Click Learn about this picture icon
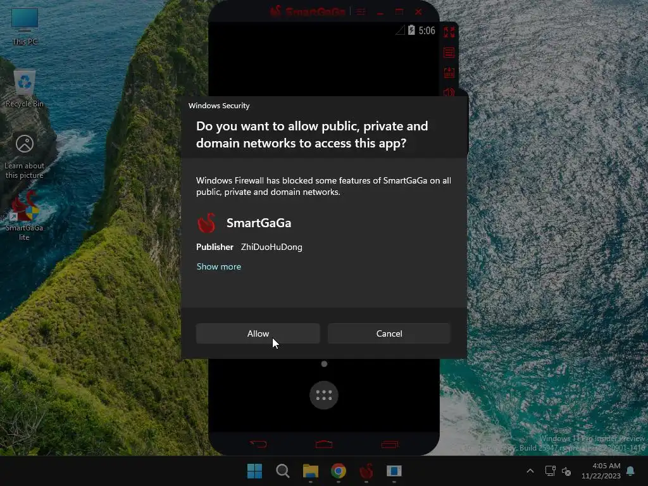This screenshot has height=486, width=648. point(25,157)
